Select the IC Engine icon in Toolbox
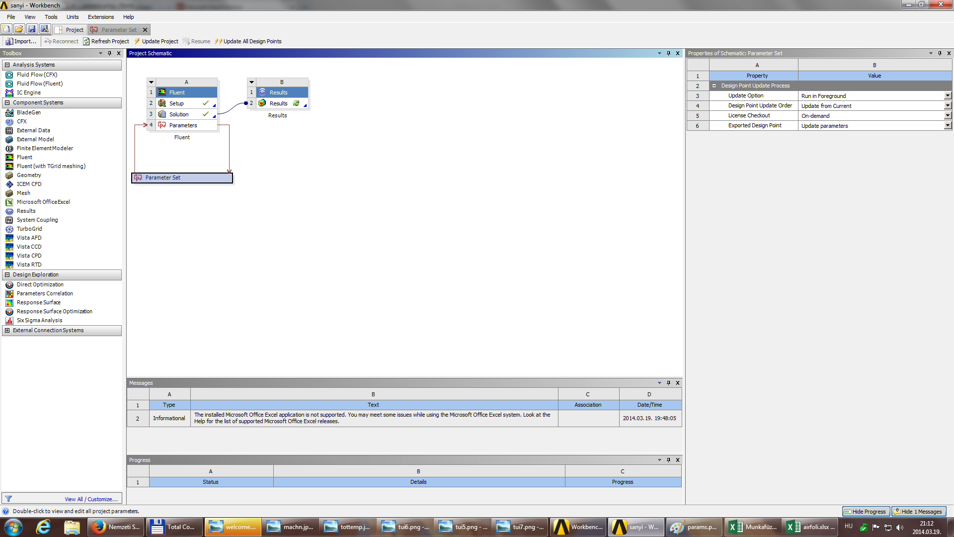The width and height of the screenshot is (954, 537). [9, 92]
